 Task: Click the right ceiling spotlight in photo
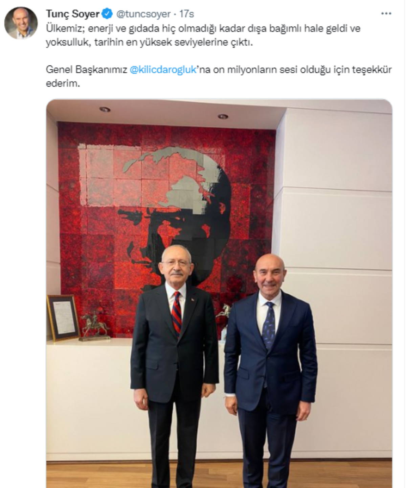pyautogui.click(x=222, y=117)
